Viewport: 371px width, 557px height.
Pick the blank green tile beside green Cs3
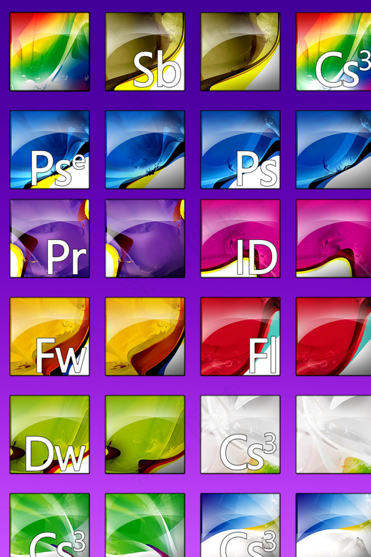(145, 525)
